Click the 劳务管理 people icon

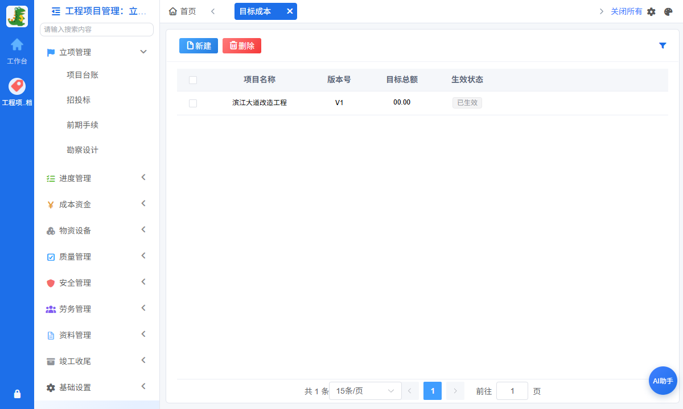(x=51, y=309)
